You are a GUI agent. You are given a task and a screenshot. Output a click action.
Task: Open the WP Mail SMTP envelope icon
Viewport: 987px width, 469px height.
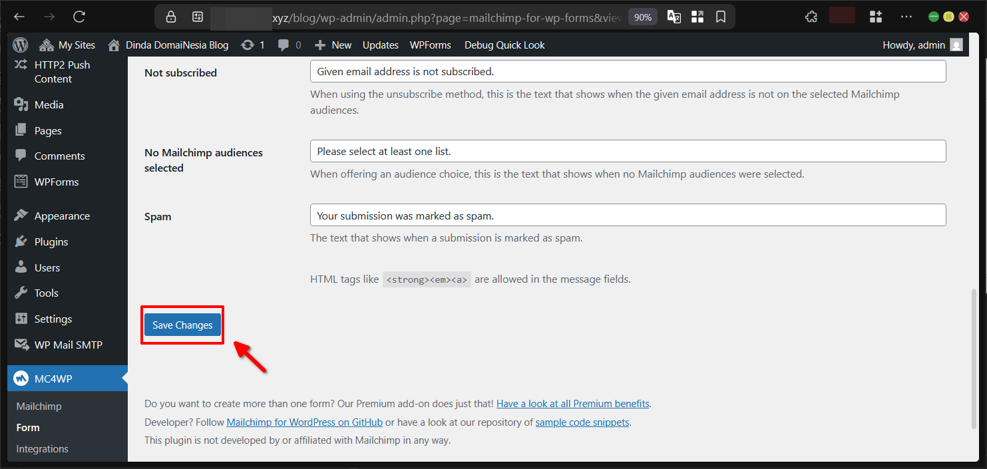click(22, 345)
